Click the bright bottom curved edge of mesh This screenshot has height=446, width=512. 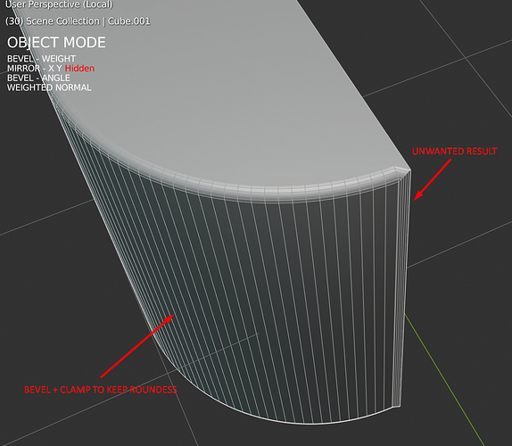(293, 419)
